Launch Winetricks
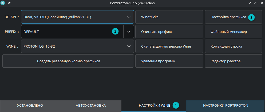 (169, 17)
